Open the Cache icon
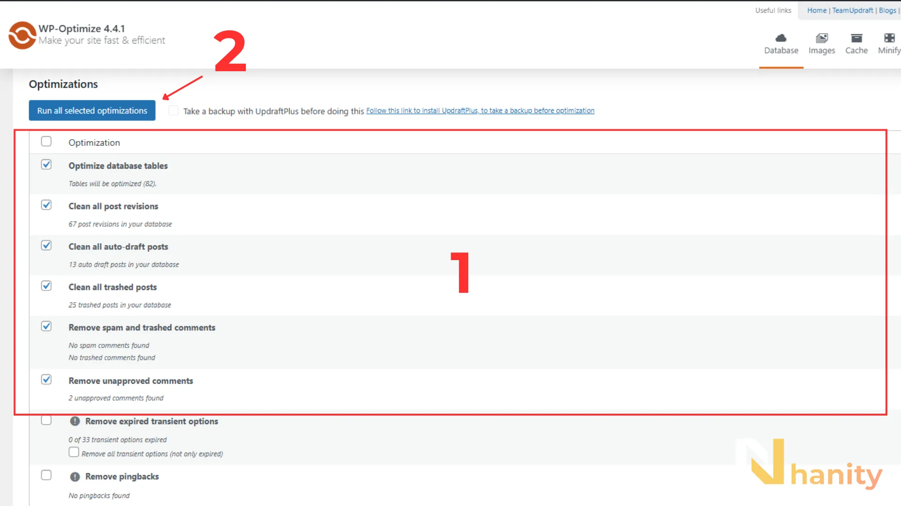Image resolution: width=901 pixels, height=506 pixels. [856, 38]
